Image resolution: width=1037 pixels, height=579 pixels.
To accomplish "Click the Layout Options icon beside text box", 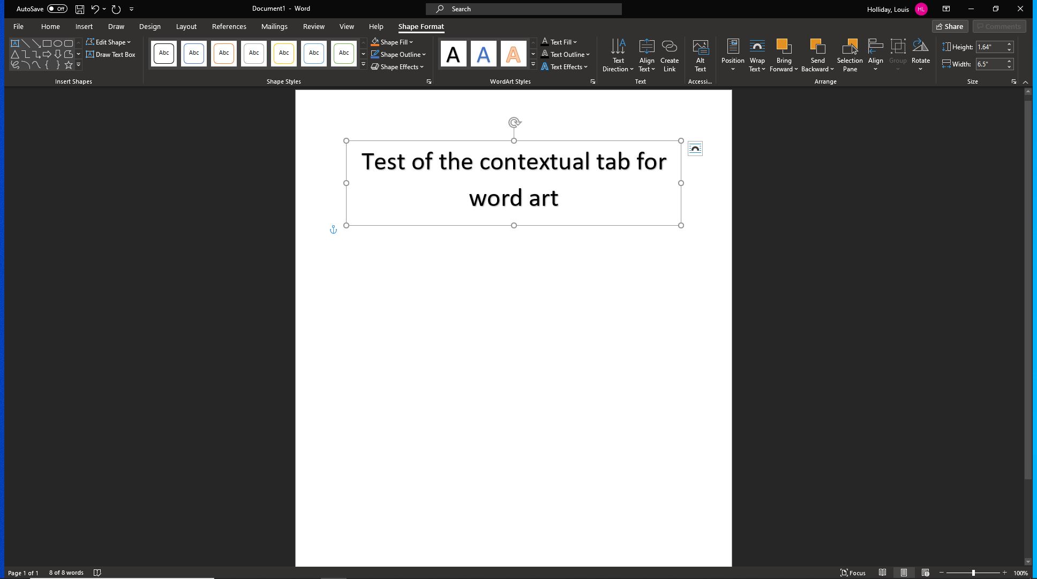I will [x=695, y=149].
